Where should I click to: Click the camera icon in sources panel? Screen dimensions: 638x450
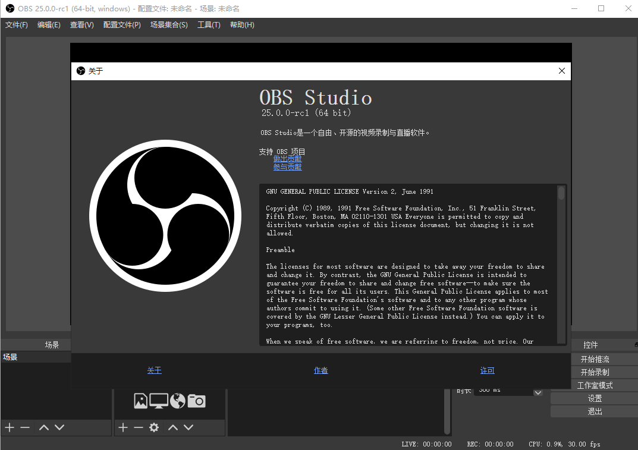(196, 401)
